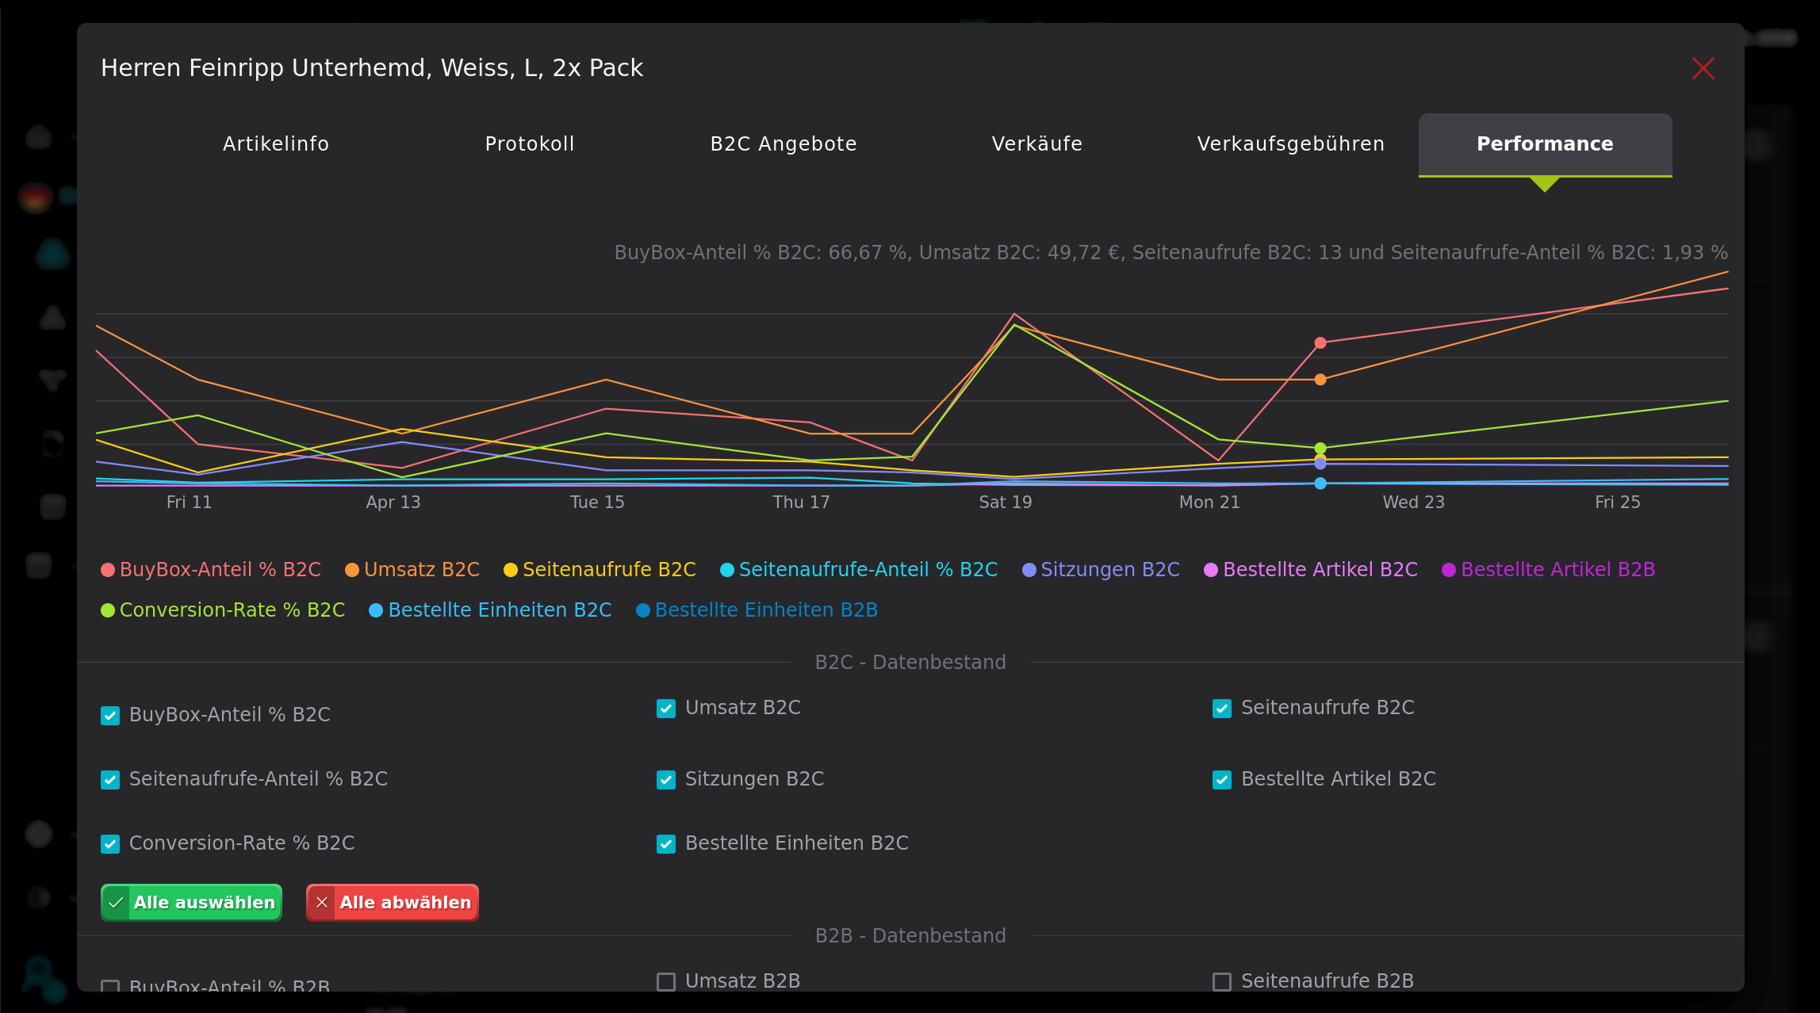The width and height of the screenshot is (1820, 1013).
Task: Open the B2C Angebote tab
Action: [x=783, y=143]
